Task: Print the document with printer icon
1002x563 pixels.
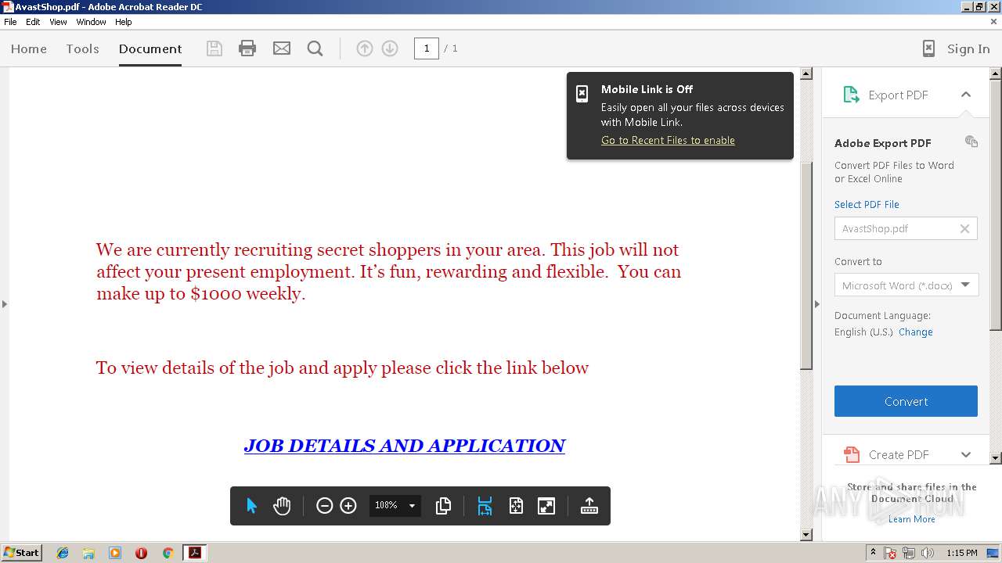Action: (247, 48)
